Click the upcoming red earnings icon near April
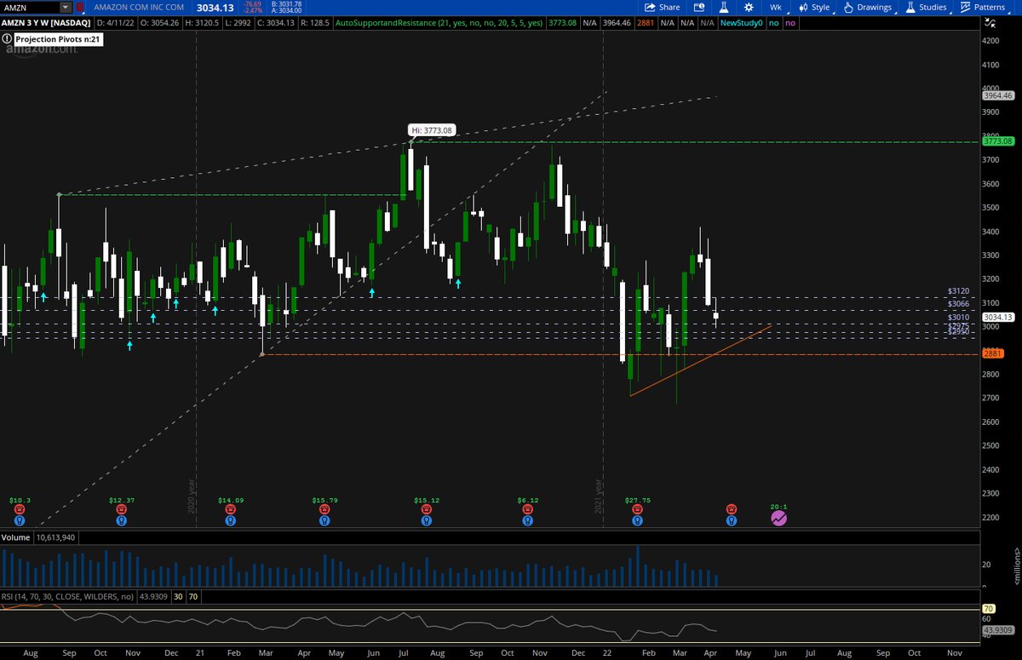The width and height of the screenshot is (1022, 660). pyautogui.click(x=731, y=509)
